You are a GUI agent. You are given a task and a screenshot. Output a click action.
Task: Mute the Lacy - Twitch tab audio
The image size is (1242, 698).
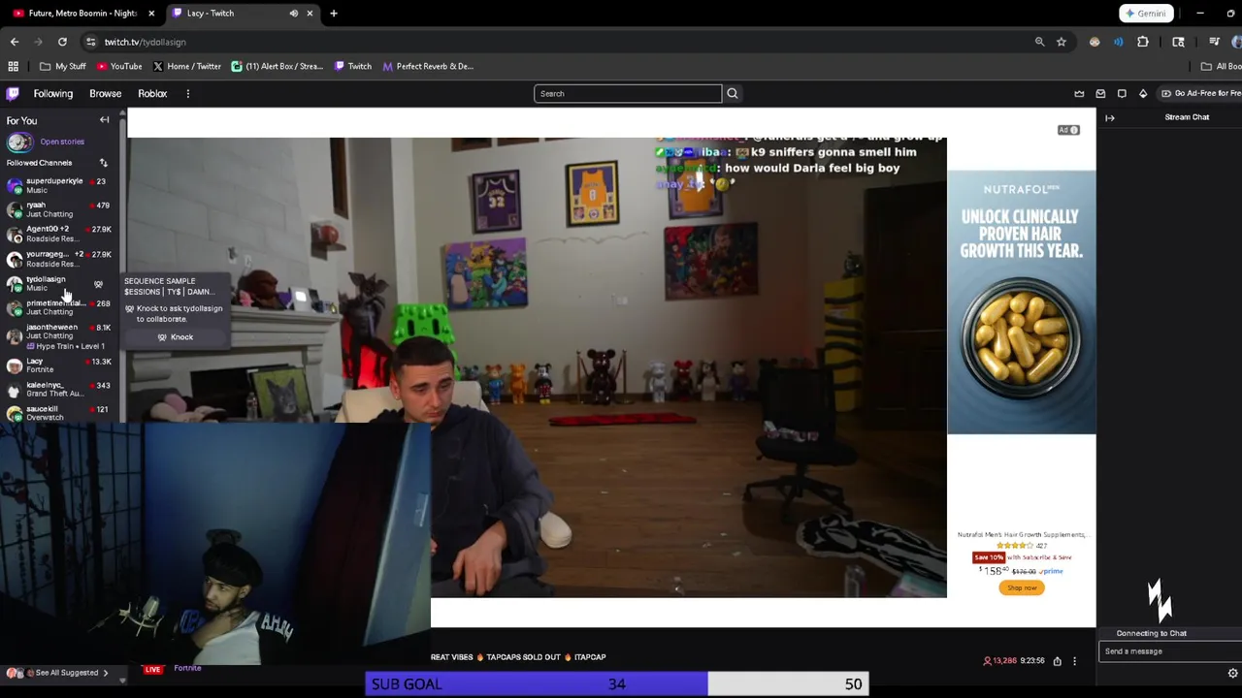pyautogui.click(x=293, y=14)
